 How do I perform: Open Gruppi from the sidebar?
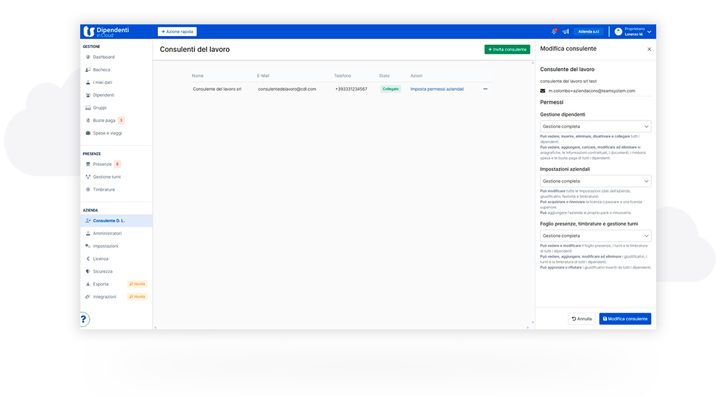100,108
